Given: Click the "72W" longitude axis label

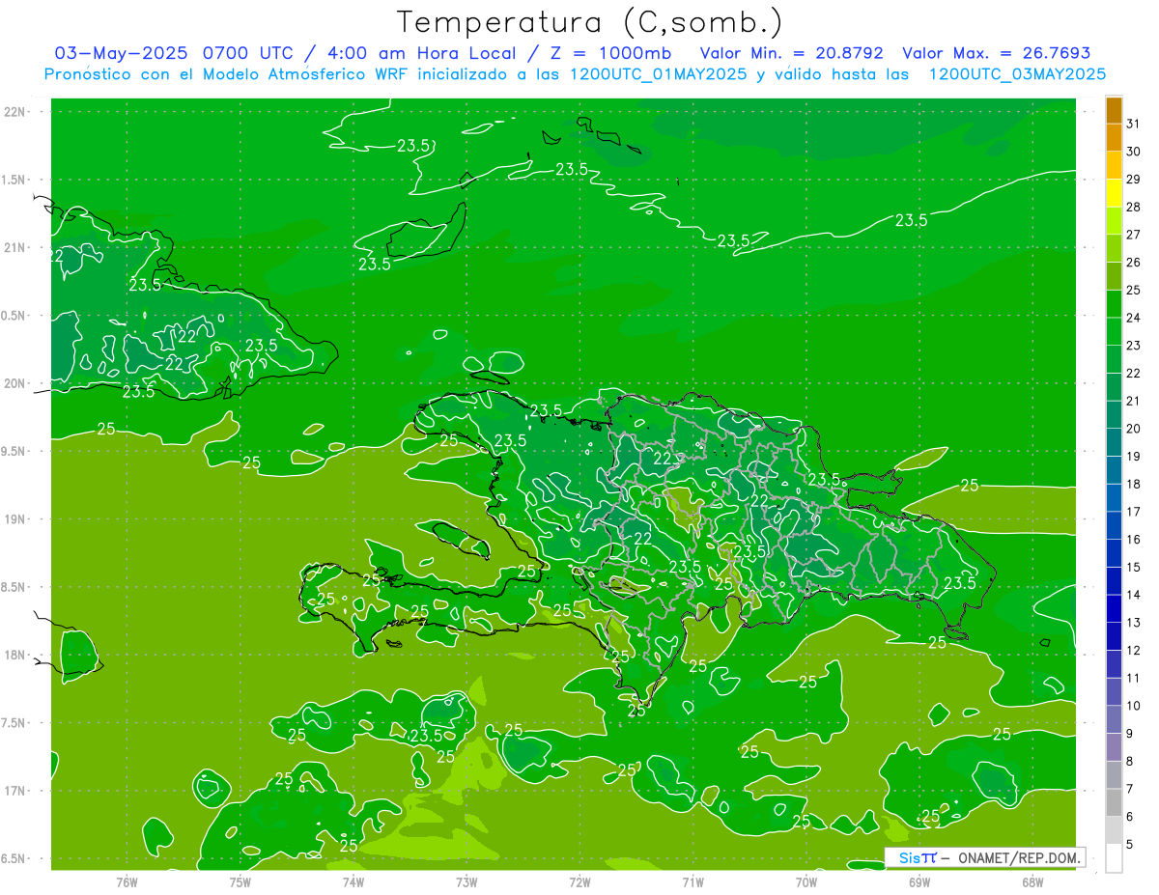Looking at the screenshot, I should 579,881.
